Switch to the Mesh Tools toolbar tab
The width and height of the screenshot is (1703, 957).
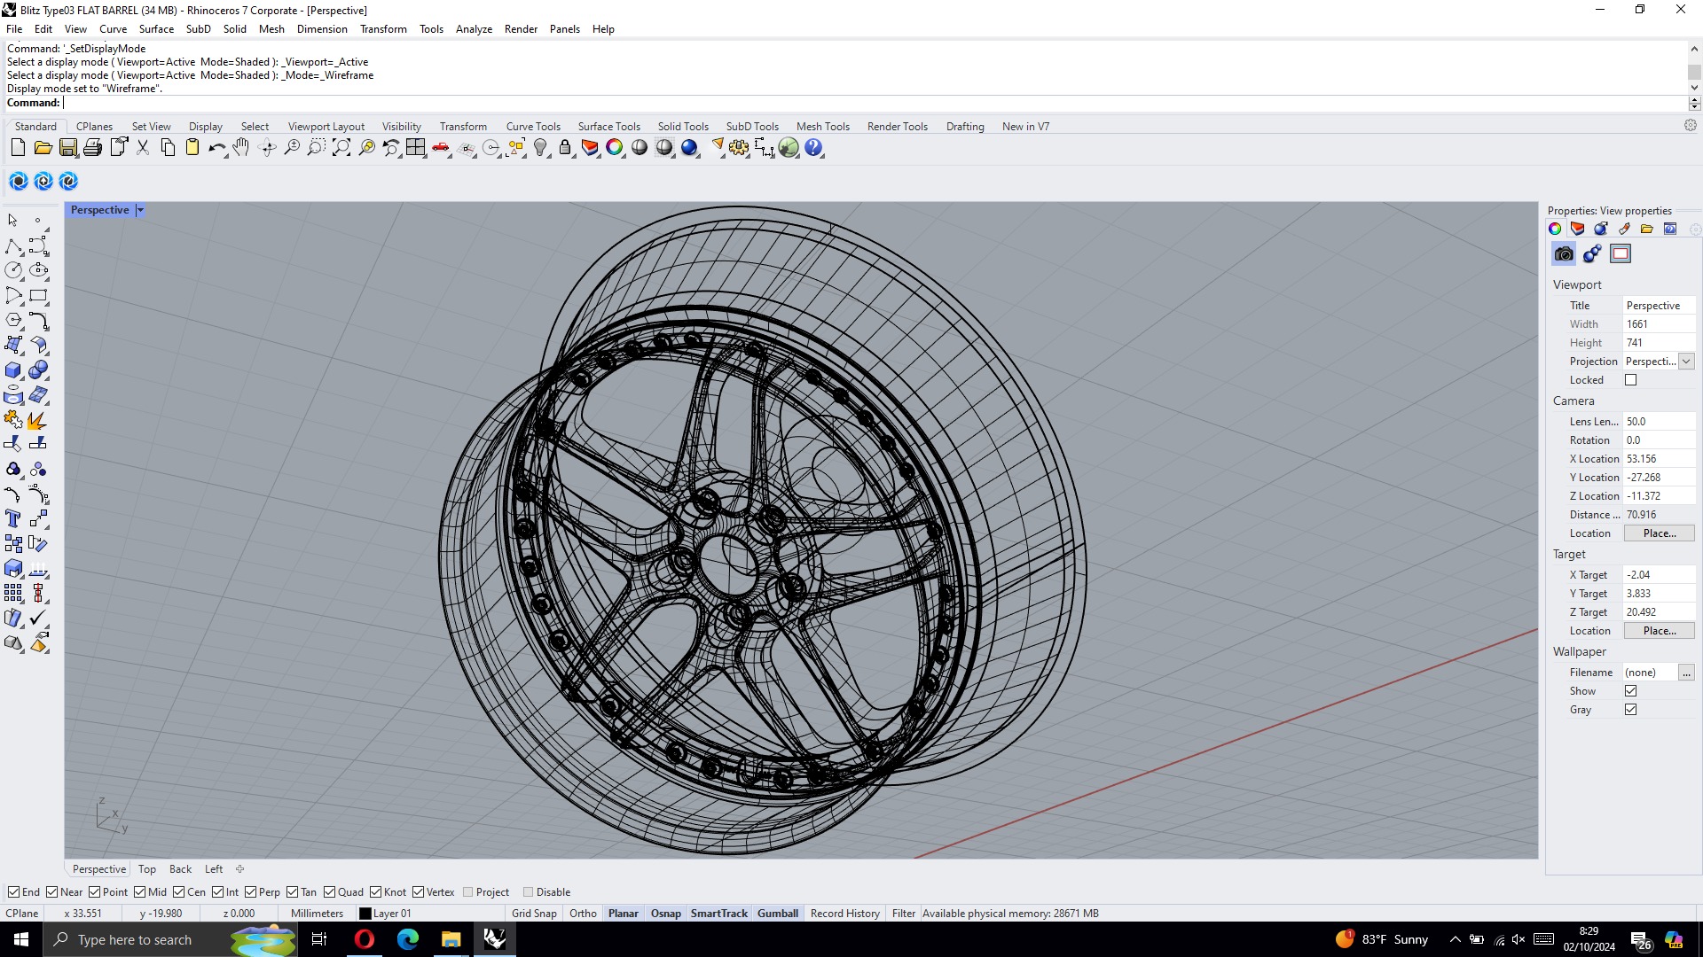(x=822, y=127)
